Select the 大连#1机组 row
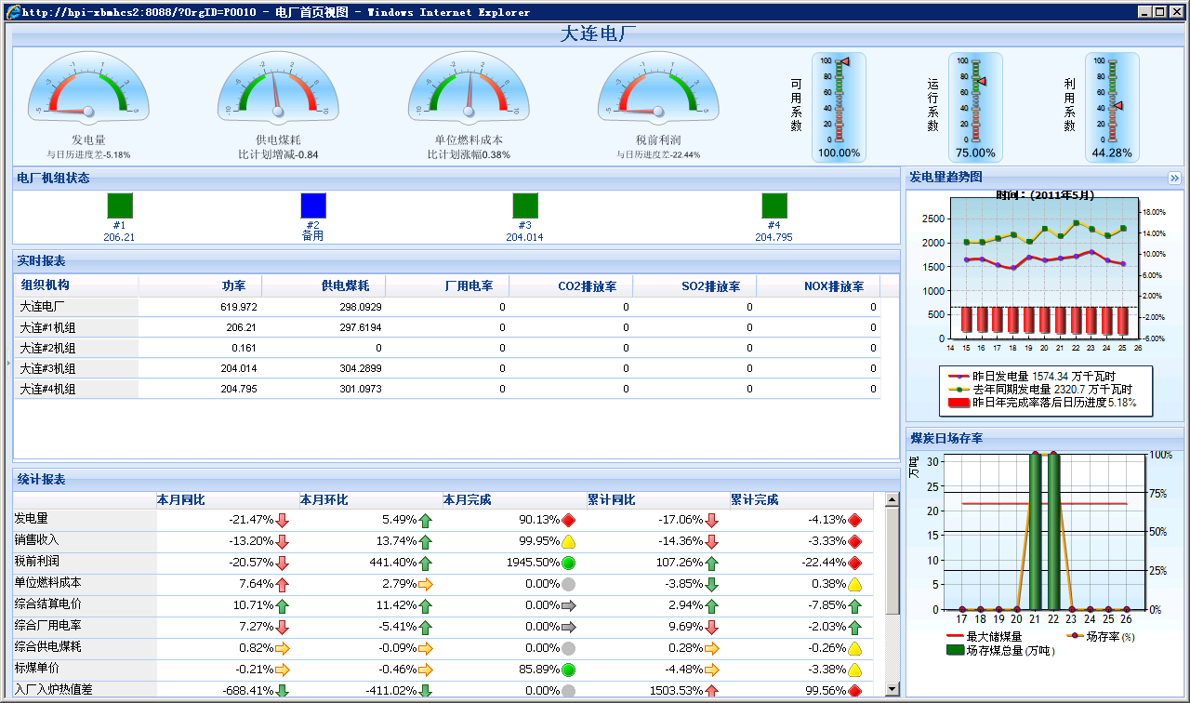This screenshot has width=1190, height=703. click(447, 327)
